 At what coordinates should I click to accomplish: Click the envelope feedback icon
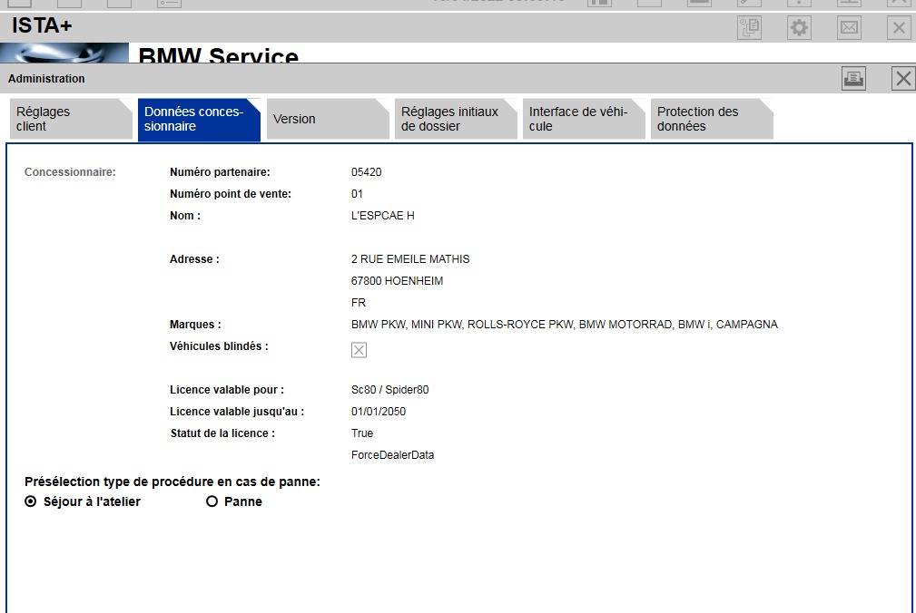849,27
